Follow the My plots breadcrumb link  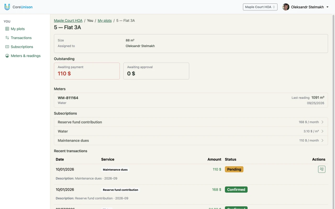(105, 20)
